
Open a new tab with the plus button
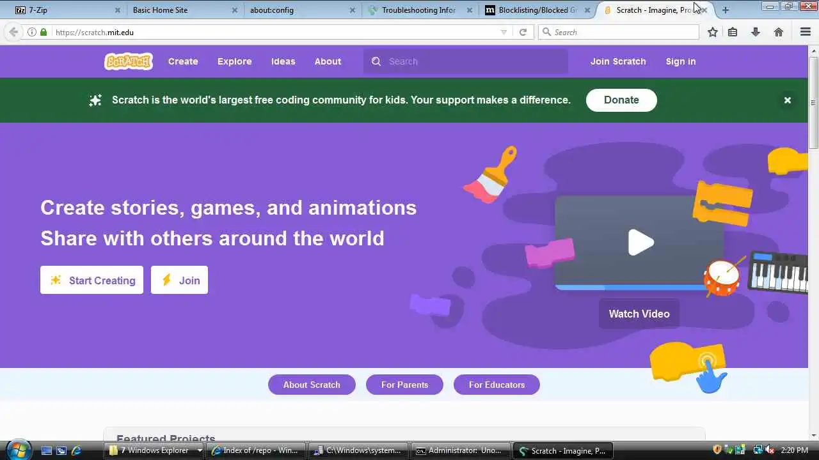pyautogui.click(x=725, y=10)
